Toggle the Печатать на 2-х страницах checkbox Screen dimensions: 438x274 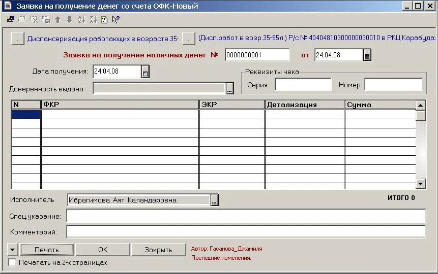tap(12, 262)
